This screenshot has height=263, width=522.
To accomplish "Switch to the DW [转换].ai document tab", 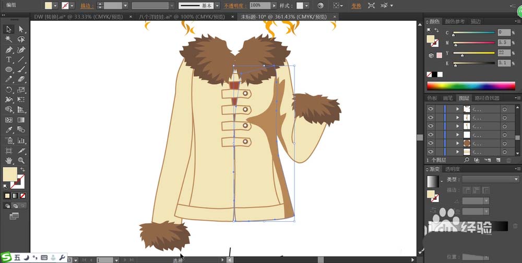I will pos(79,17).
